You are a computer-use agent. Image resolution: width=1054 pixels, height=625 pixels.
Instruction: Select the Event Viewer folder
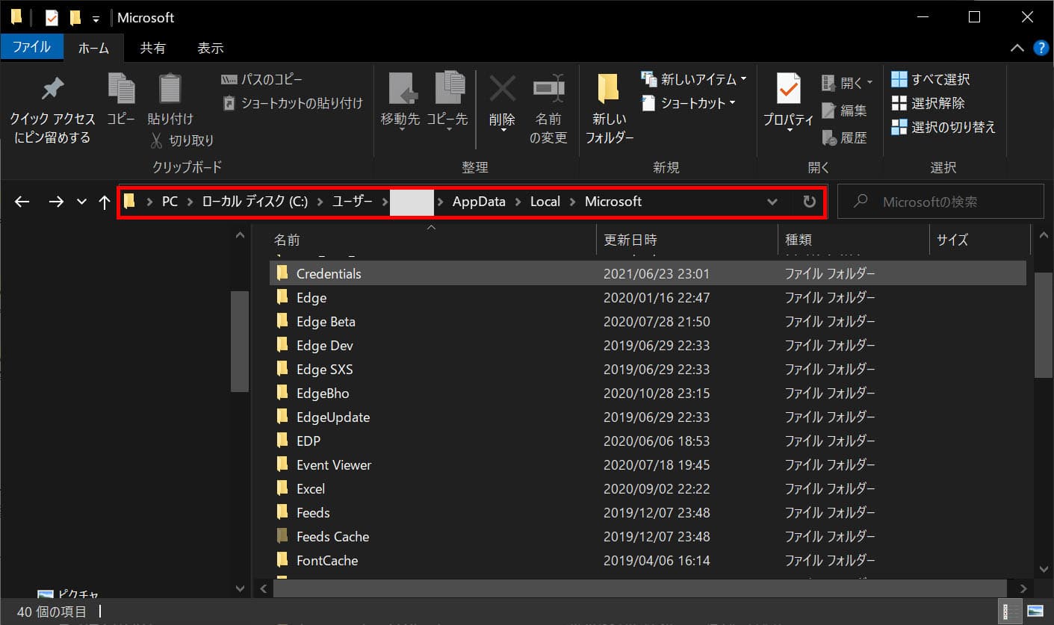click(648, 464)
